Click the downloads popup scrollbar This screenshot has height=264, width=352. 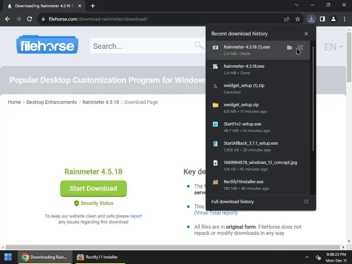coord(313,99)
